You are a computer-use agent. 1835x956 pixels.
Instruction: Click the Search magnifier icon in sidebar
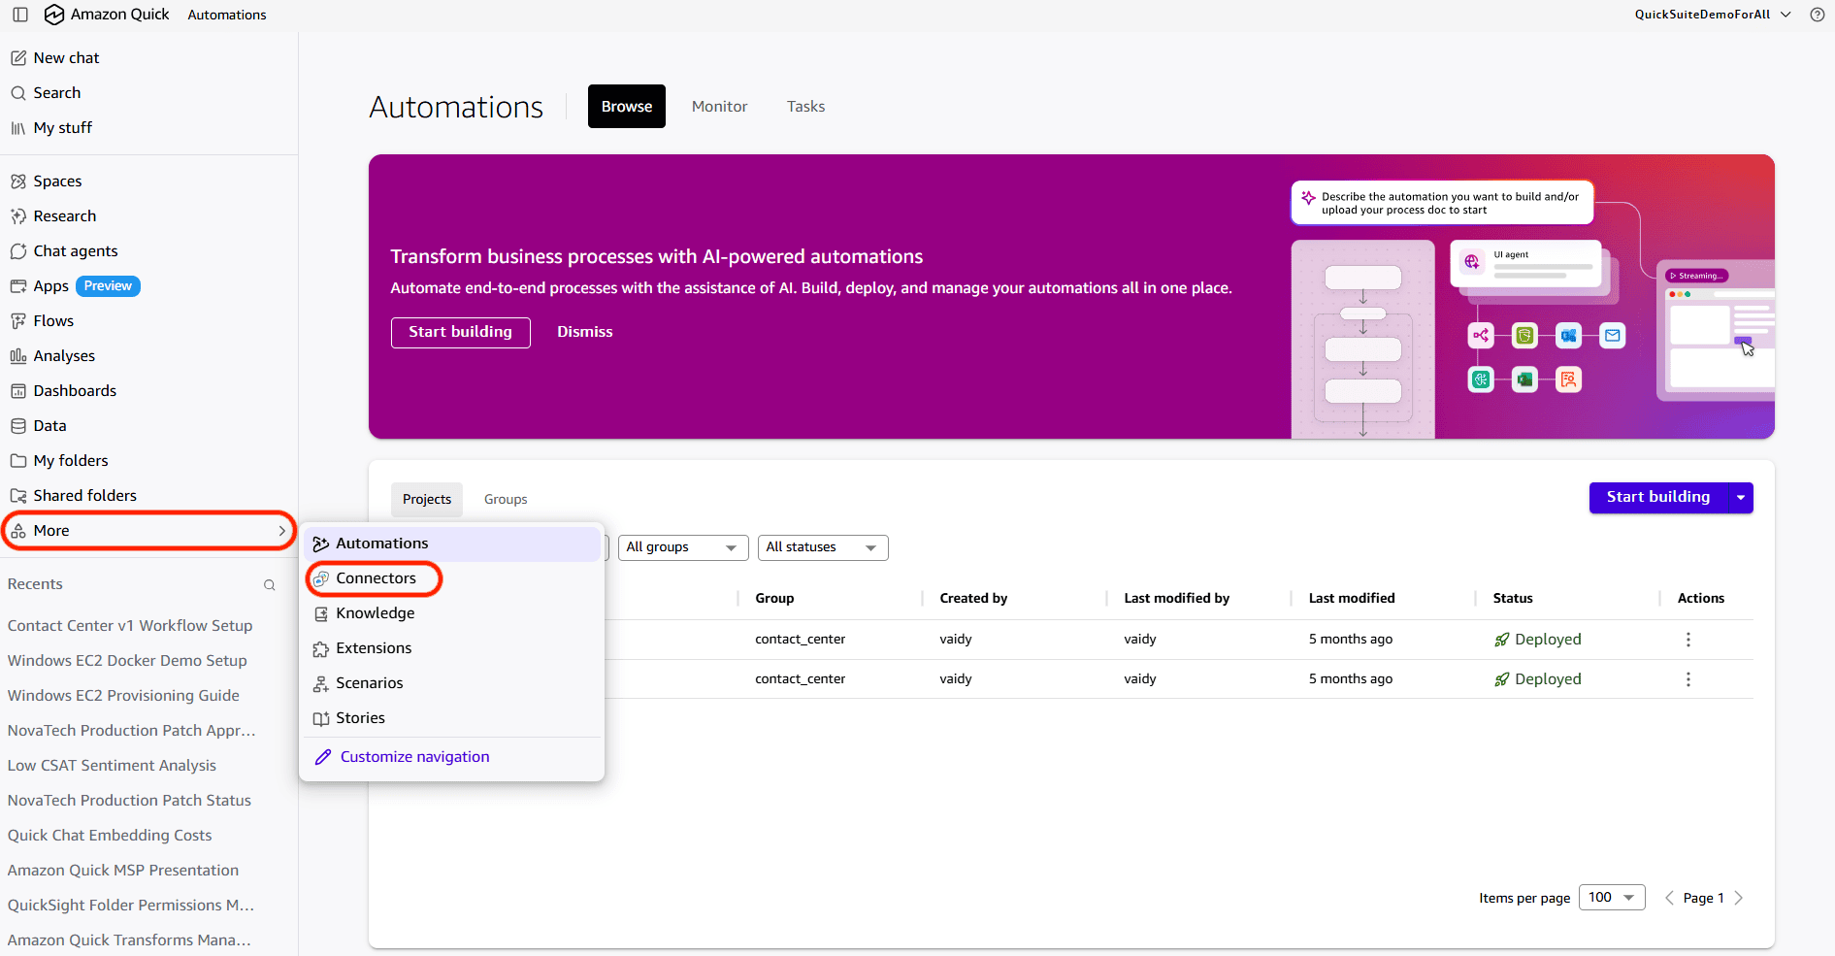click(x=18, y=93)
